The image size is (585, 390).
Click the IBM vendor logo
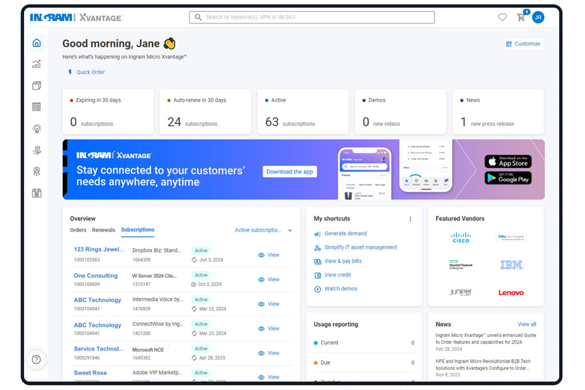[511, 265]
